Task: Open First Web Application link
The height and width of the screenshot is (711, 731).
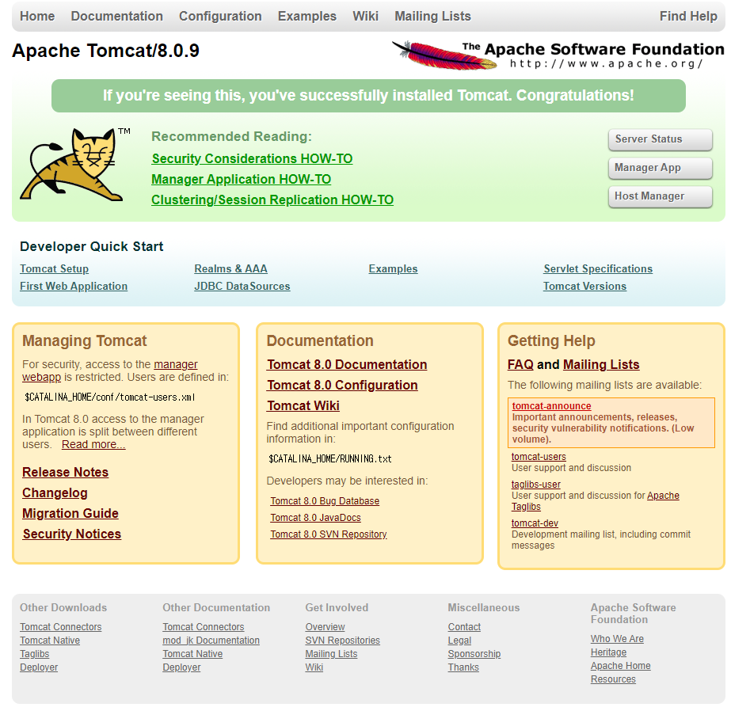Action: 74,286
